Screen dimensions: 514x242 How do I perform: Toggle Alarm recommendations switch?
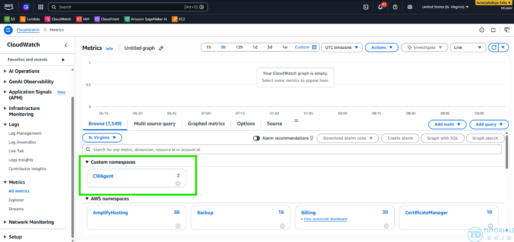(256, 139)
